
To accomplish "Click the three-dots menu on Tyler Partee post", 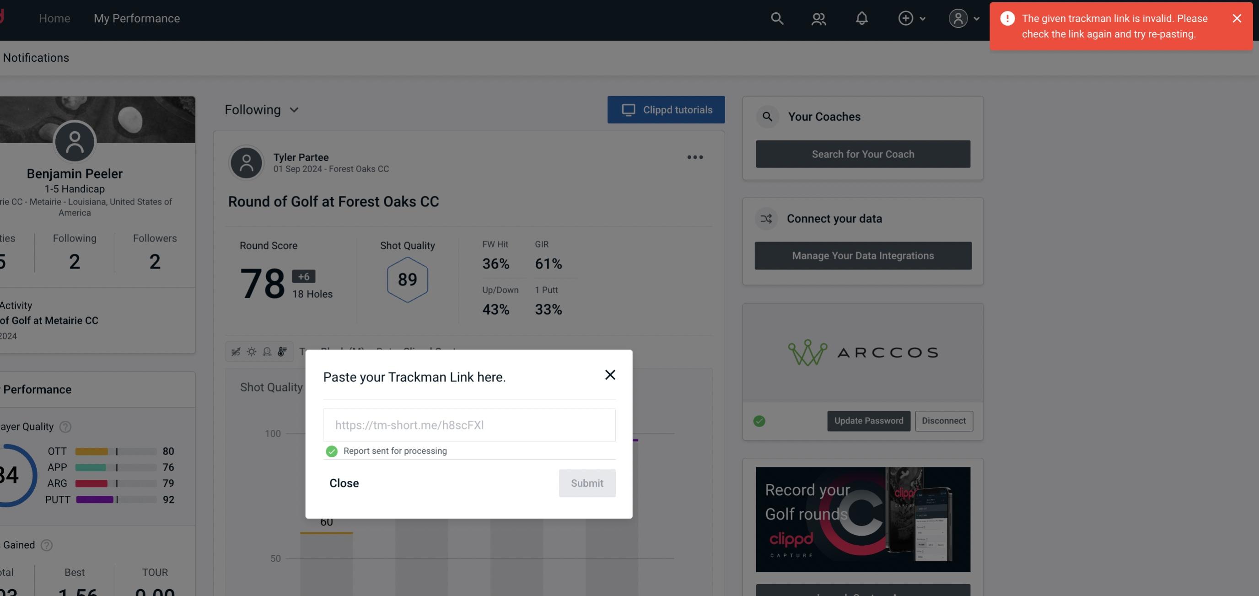I will click(x=695, y=157).
